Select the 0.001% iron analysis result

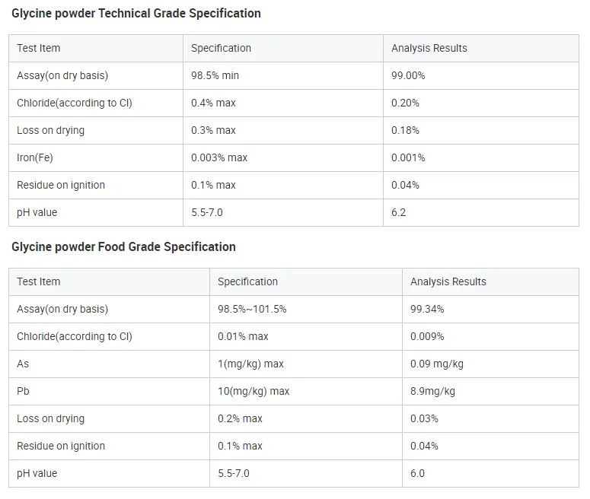click(408, 158)
